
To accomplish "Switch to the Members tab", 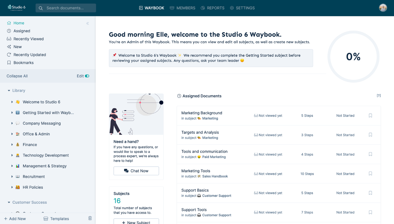I will [x=182, y=8].
